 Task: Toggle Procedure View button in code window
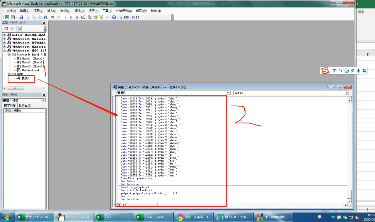coord(115,205)
